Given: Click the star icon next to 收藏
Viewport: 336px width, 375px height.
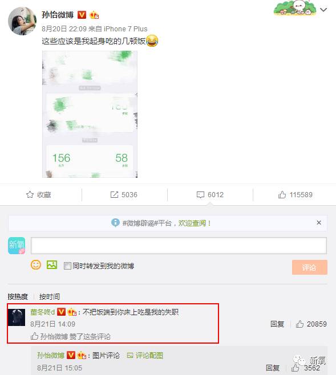Looking at the screenshot, I should pos(30,195).
